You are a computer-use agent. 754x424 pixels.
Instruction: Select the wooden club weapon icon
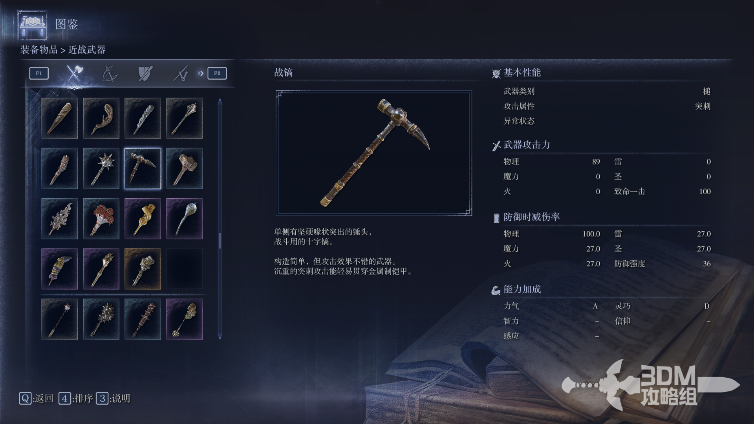click(60, 118)
